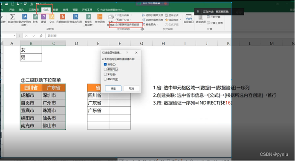Click Calculate Sheet (计算工作表)
The image size is (295, 161).
click(x=215, y=23)
